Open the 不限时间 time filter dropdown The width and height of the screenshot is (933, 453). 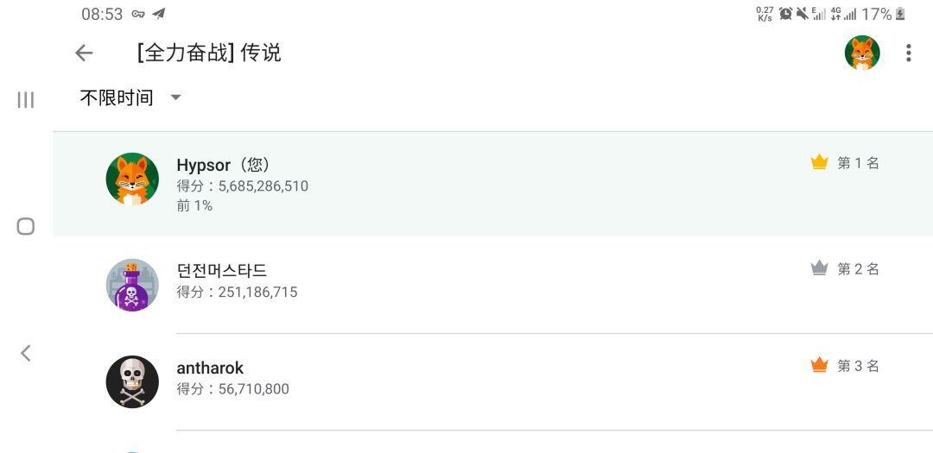[117, 98]
